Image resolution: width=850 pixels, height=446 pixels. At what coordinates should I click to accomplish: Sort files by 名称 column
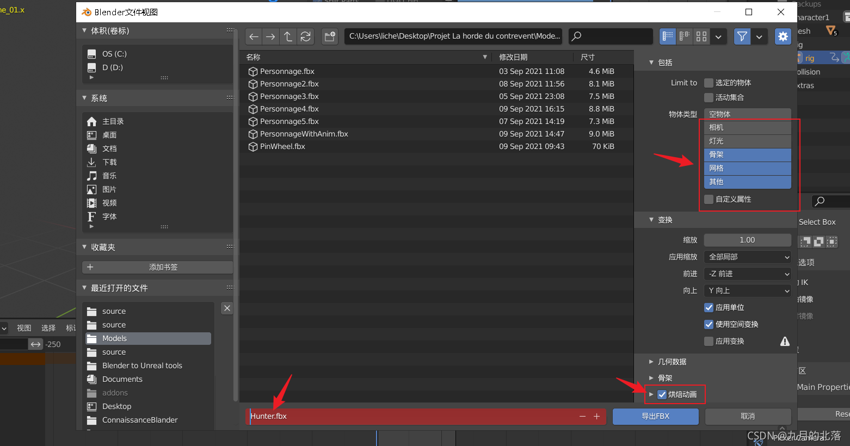(x=366, y=57)
